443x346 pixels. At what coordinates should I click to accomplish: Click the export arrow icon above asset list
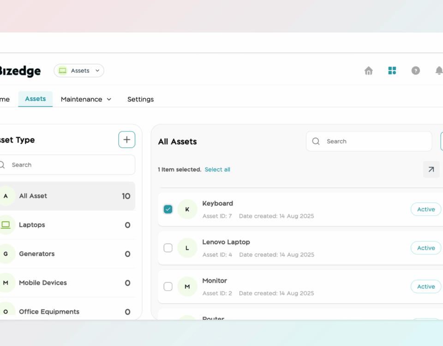point(431,169)
